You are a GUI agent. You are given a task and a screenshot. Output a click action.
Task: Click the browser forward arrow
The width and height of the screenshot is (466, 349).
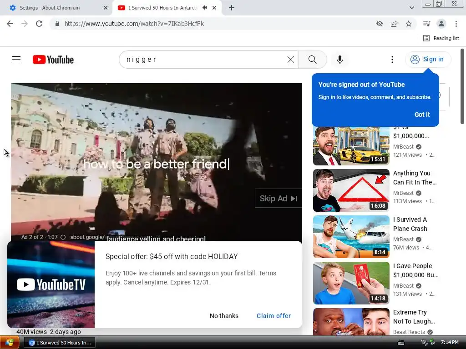(25, 24)
